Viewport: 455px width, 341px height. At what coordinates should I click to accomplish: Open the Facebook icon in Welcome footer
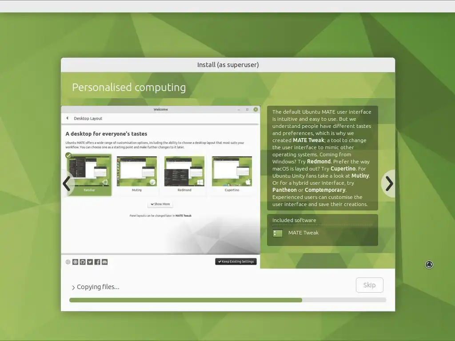[x=97, y=262]
